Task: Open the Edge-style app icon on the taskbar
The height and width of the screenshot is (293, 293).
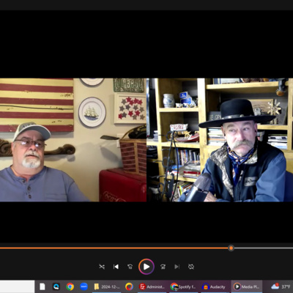Action: [x=56, y=286]
